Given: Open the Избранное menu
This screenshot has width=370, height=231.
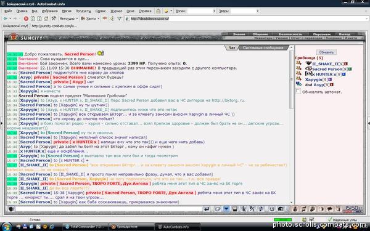Looking at the screenshot, I should (49, 11).
